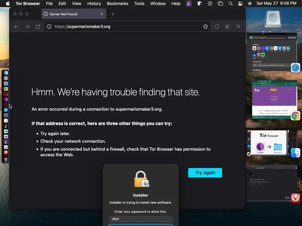Screen dimensions: 302x226
Task: Click the VM4 username field in Installer dialog
Action: pyautogui.click(x=141, y=219)
